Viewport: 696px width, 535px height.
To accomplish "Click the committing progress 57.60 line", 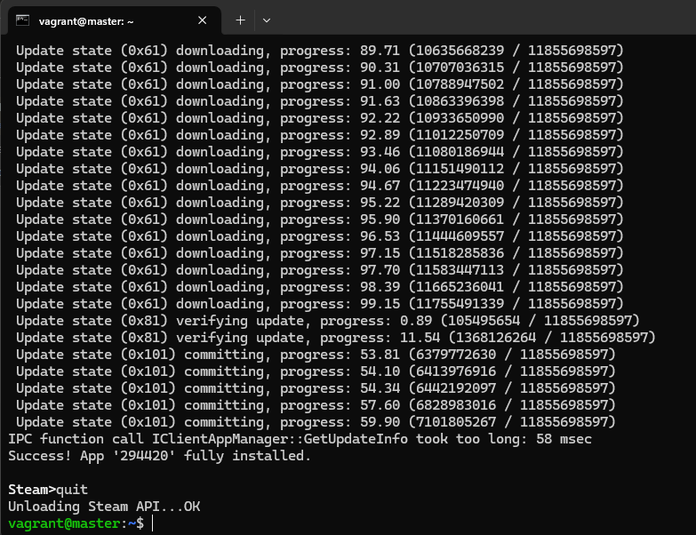I will [316, 405].
